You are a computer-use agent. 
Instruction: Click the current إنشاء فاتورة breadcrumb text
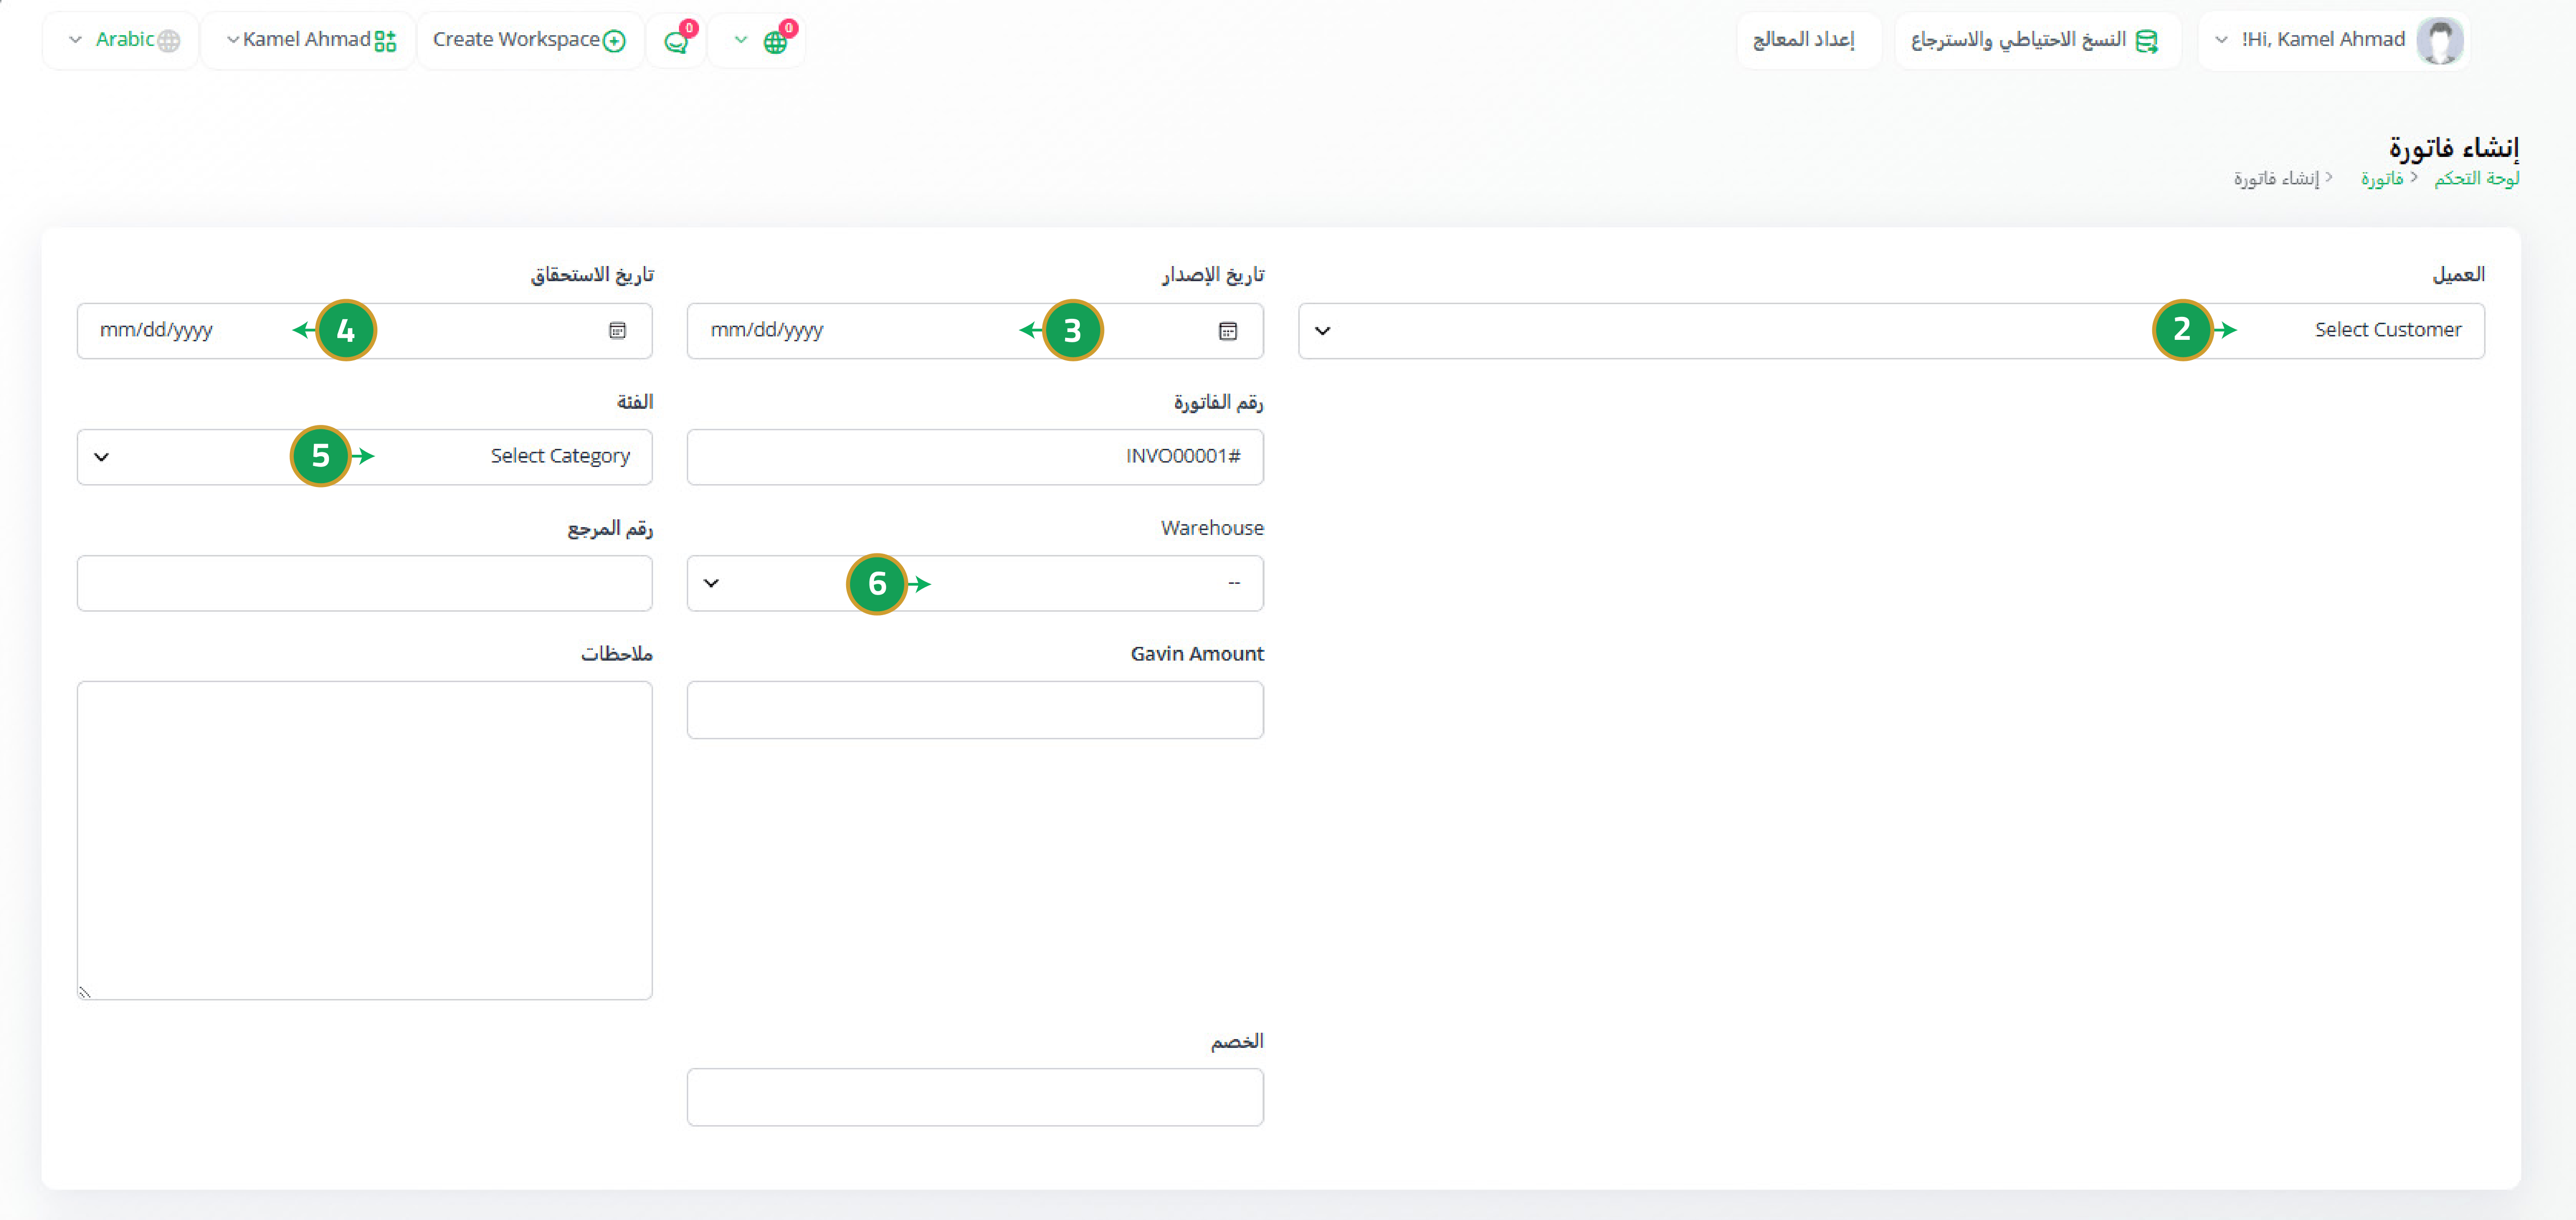[x=2276, y=178]
